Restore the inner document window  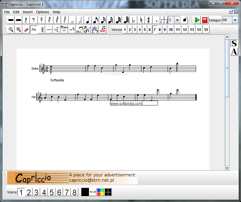232,12
